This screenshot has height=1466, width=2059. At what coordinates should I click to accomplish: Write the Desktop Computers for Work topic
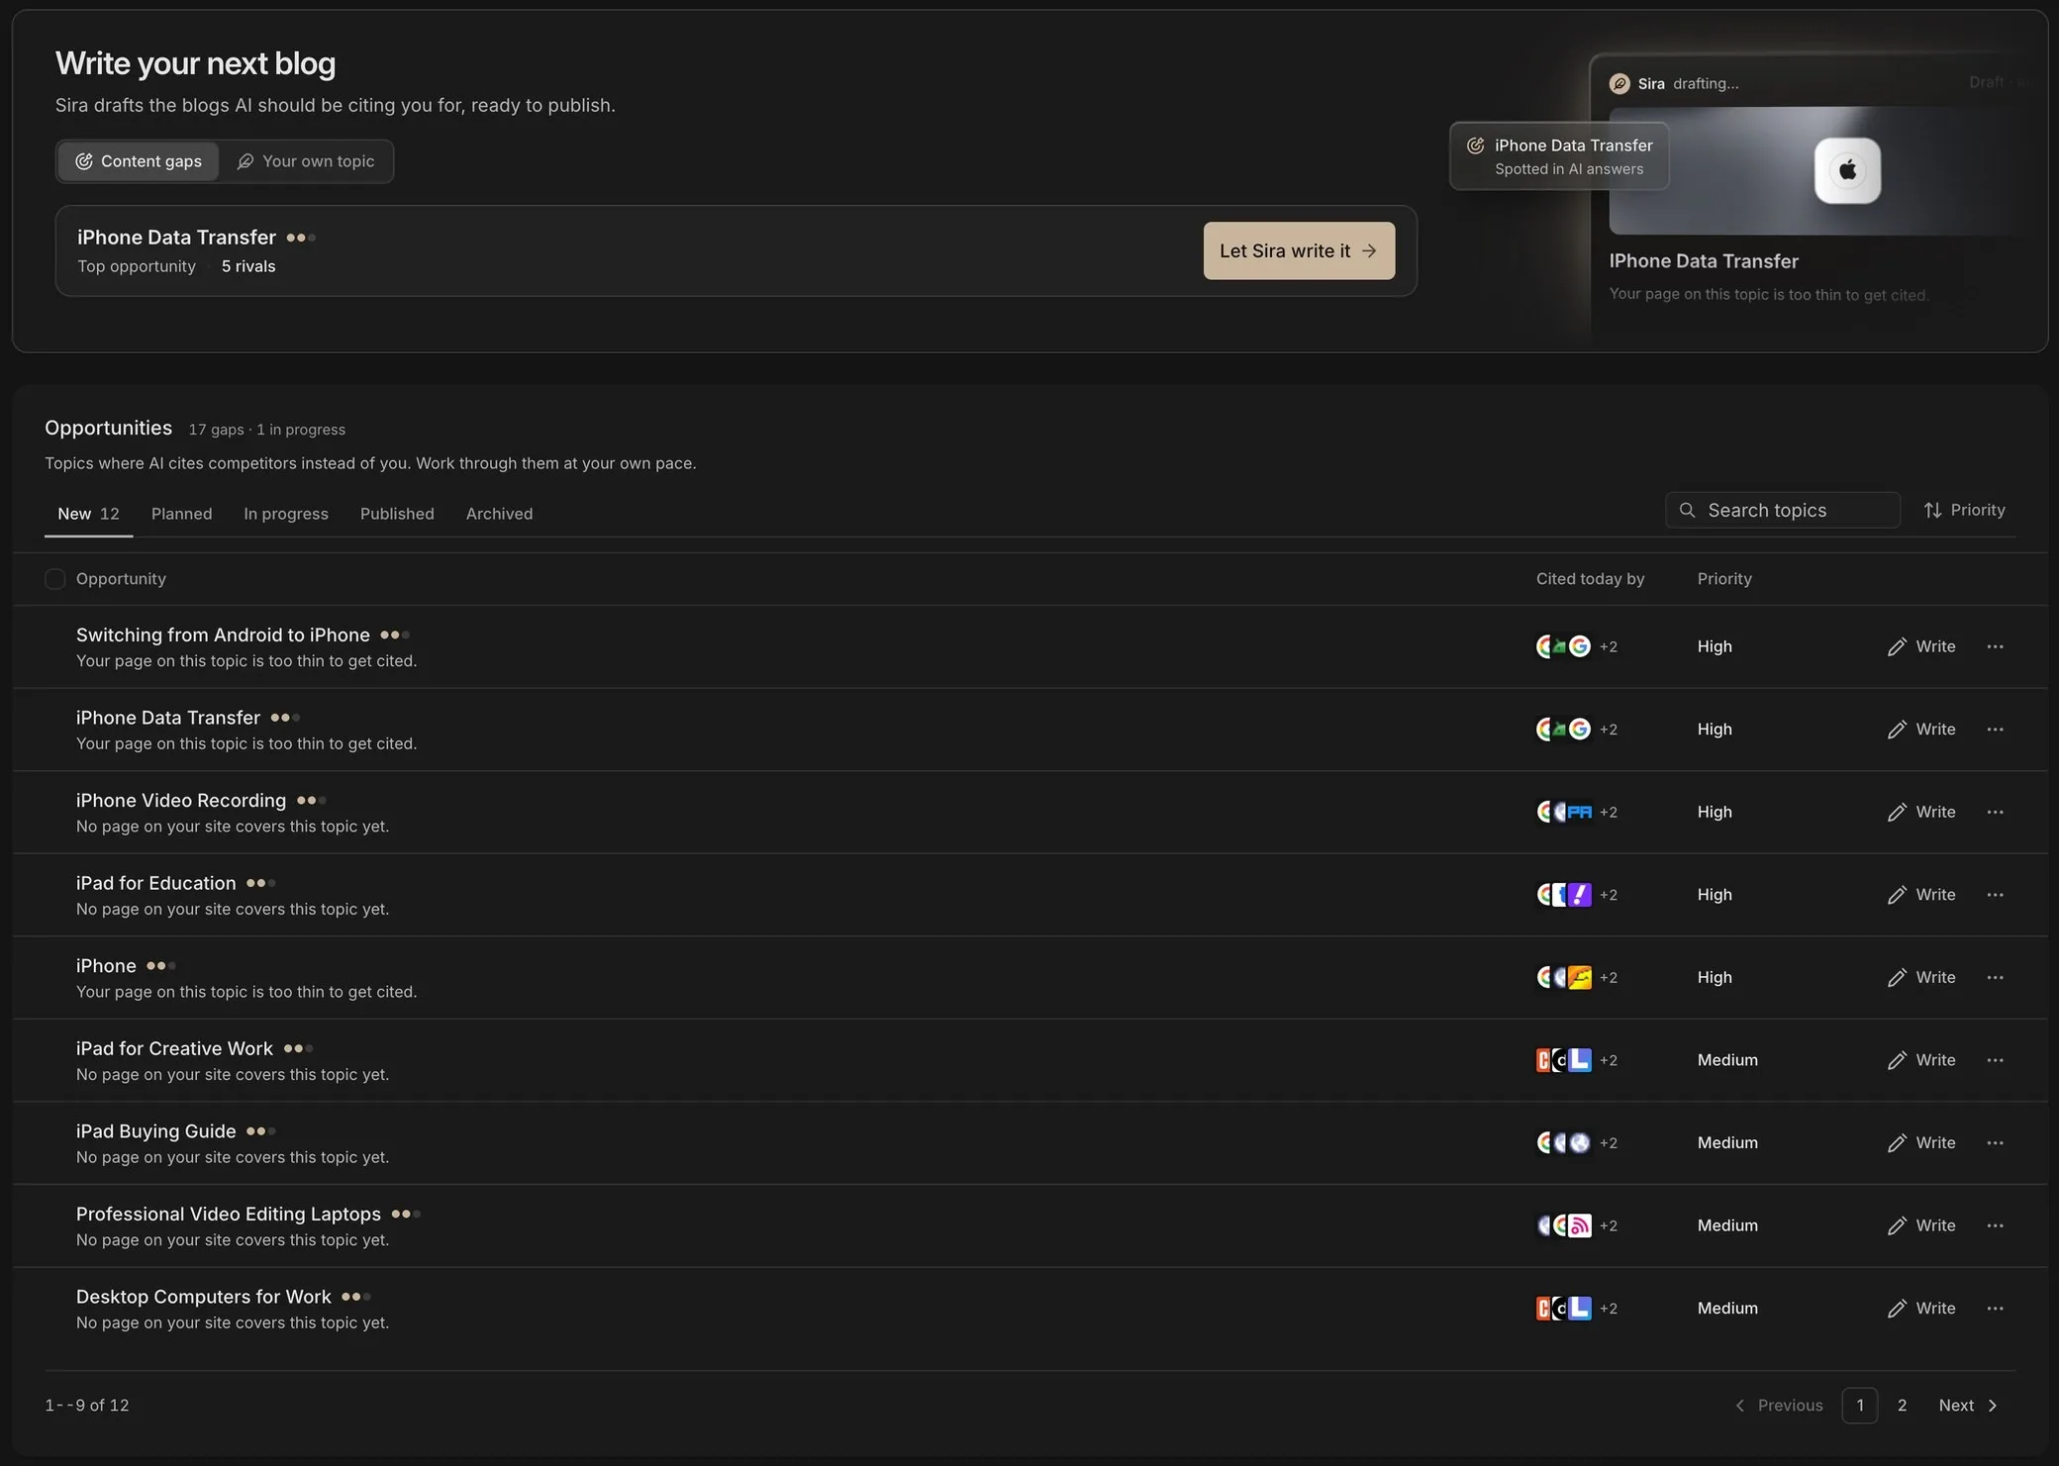(1921, 1308)
